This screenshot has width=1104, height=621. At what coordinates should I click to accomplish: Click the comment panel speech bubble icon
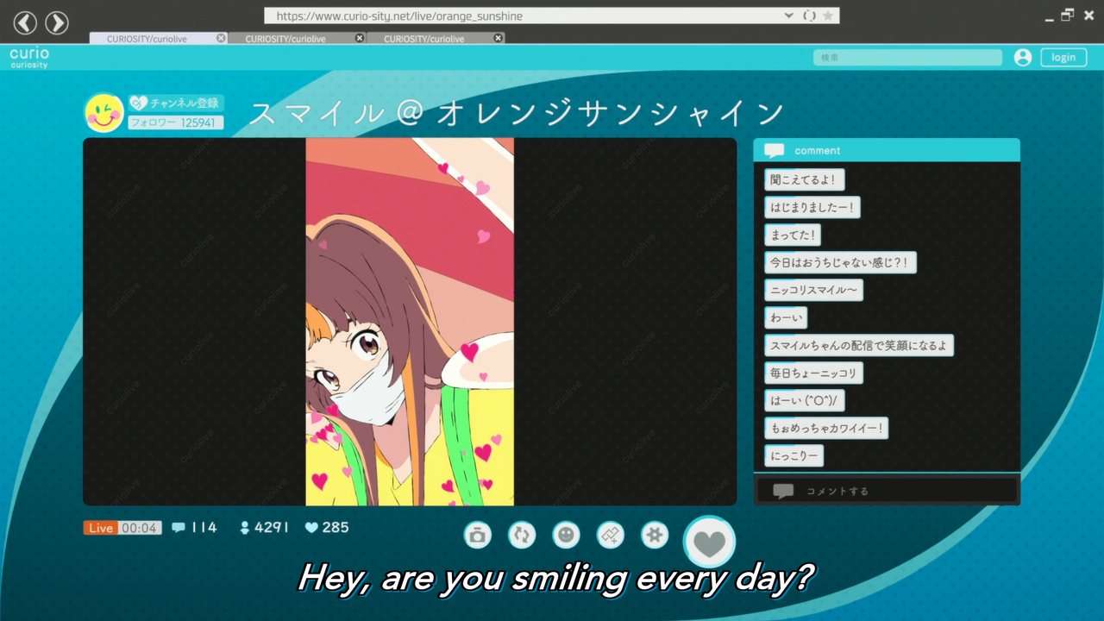[x=775, y=151]
